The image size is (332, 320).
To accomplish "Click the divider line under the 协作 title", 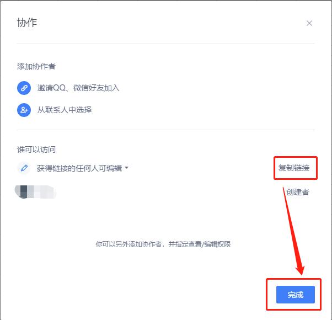I will [166, 44].
